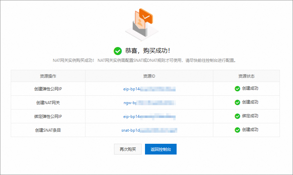Click the 再次购买 button
Viewport: 293px width, 175px height.
coord(128,149)
